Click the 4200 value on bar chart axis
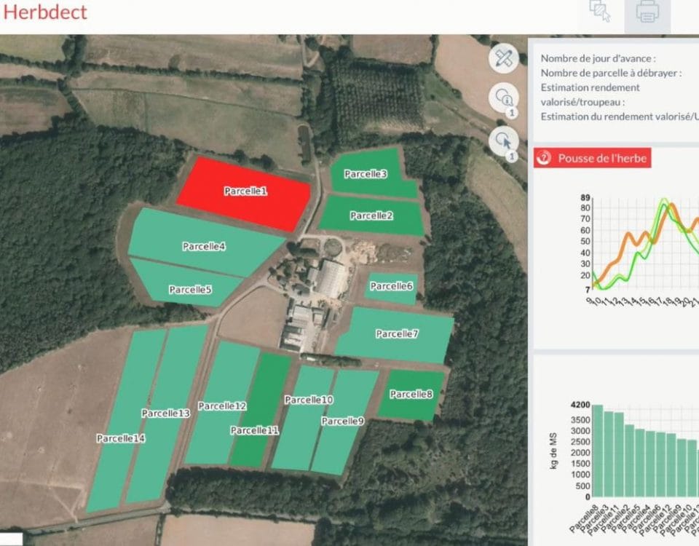The width and height of the screenshot is (699, 546). 580,405
